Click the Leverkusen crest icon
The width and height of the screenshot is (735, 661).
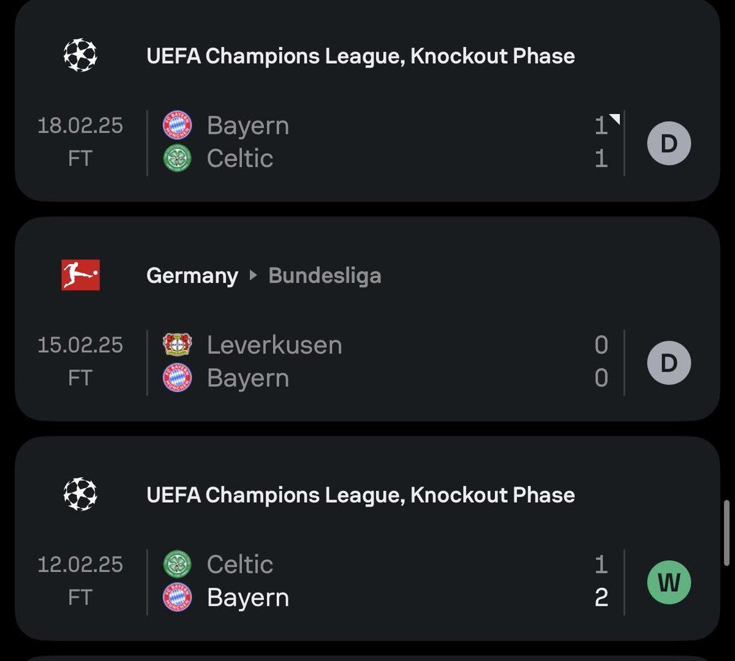(177, 345)
